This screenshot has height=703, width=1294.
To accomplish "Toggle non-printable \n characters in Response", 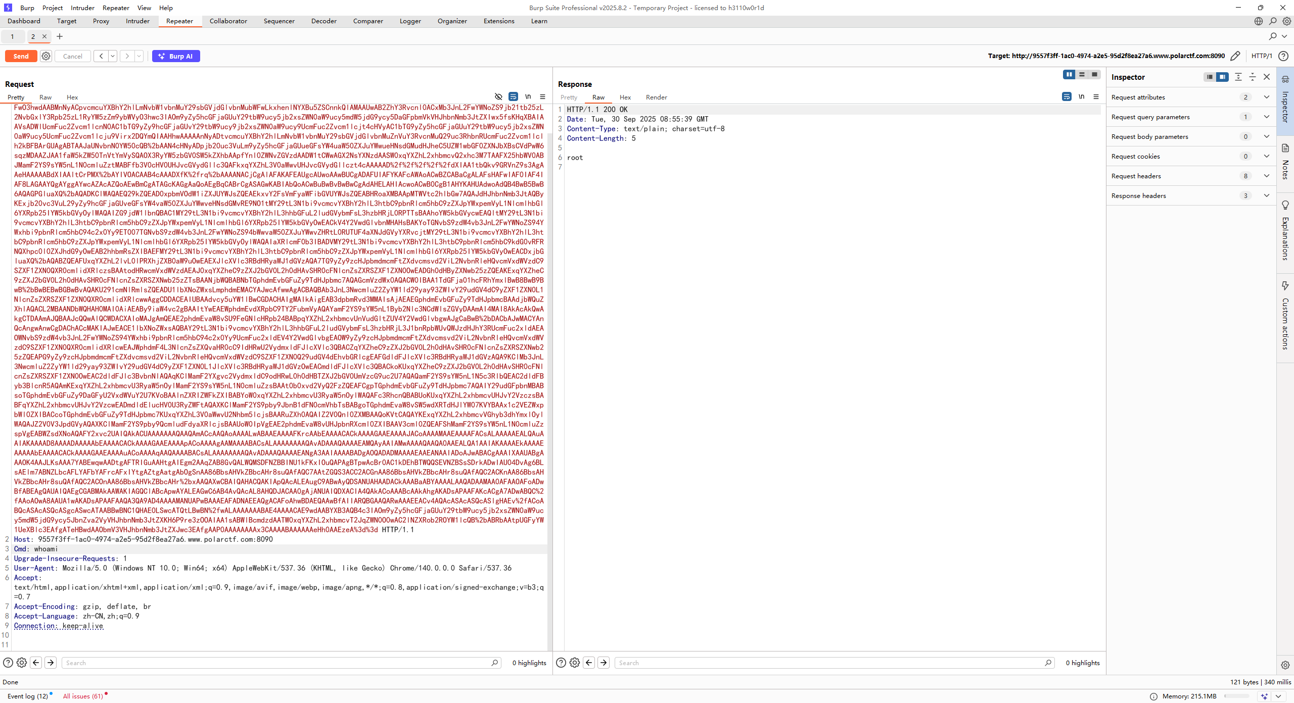I will (x=1081, y=97).
